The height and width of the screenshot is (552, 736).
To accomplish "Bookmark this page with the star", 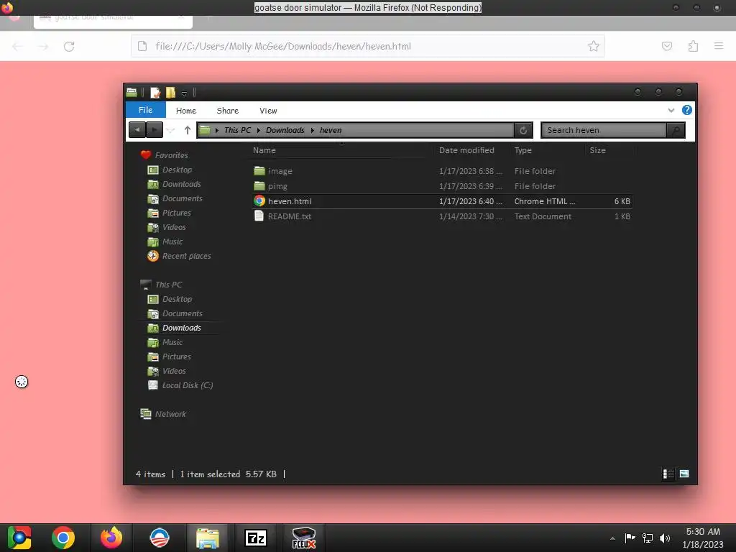I will [593, 46].
